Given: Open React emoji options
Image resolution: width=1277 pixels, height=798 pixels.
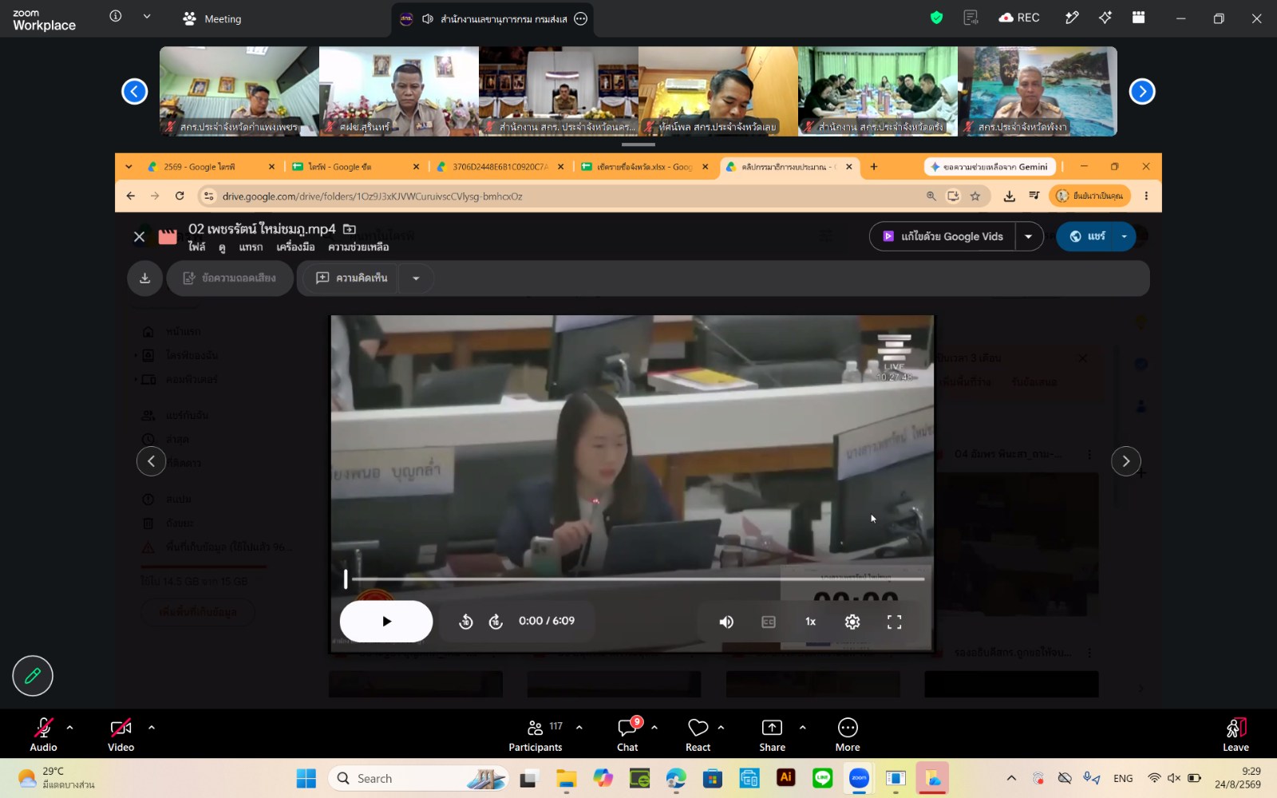Looking at the screenshot, I should [698, 734].
